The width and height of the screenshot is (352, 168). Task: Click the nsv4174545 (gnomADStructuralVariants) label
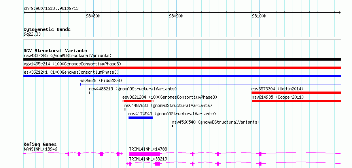tap(172, 114)
